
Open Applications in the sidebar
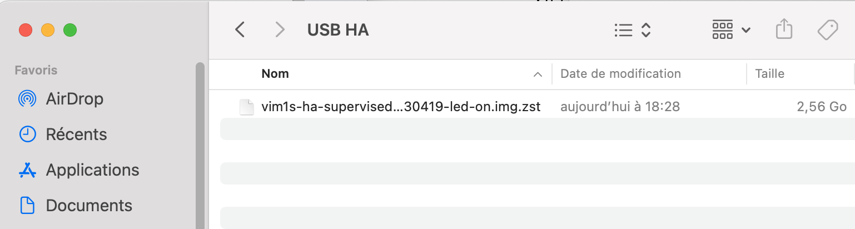[92, 170]
